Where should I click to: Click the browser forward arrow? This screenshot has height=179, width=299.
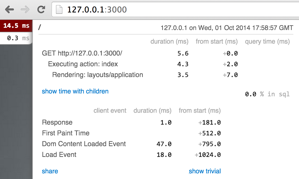click(x=25, y=10)
